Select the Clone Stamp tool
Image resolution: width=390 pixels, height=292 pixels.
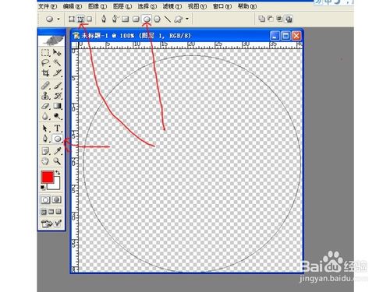tap(45, 96)
